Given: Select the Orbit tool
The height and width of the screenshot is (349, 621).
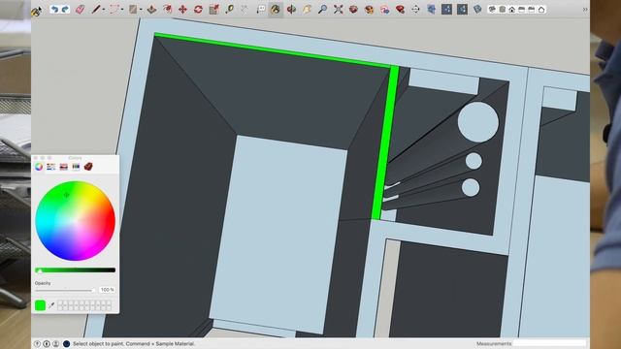Looking at the screenshot, I should (291, 9).
